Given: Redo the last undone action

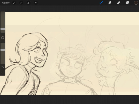Looking at the screenshot, I should tap(3, 73).
